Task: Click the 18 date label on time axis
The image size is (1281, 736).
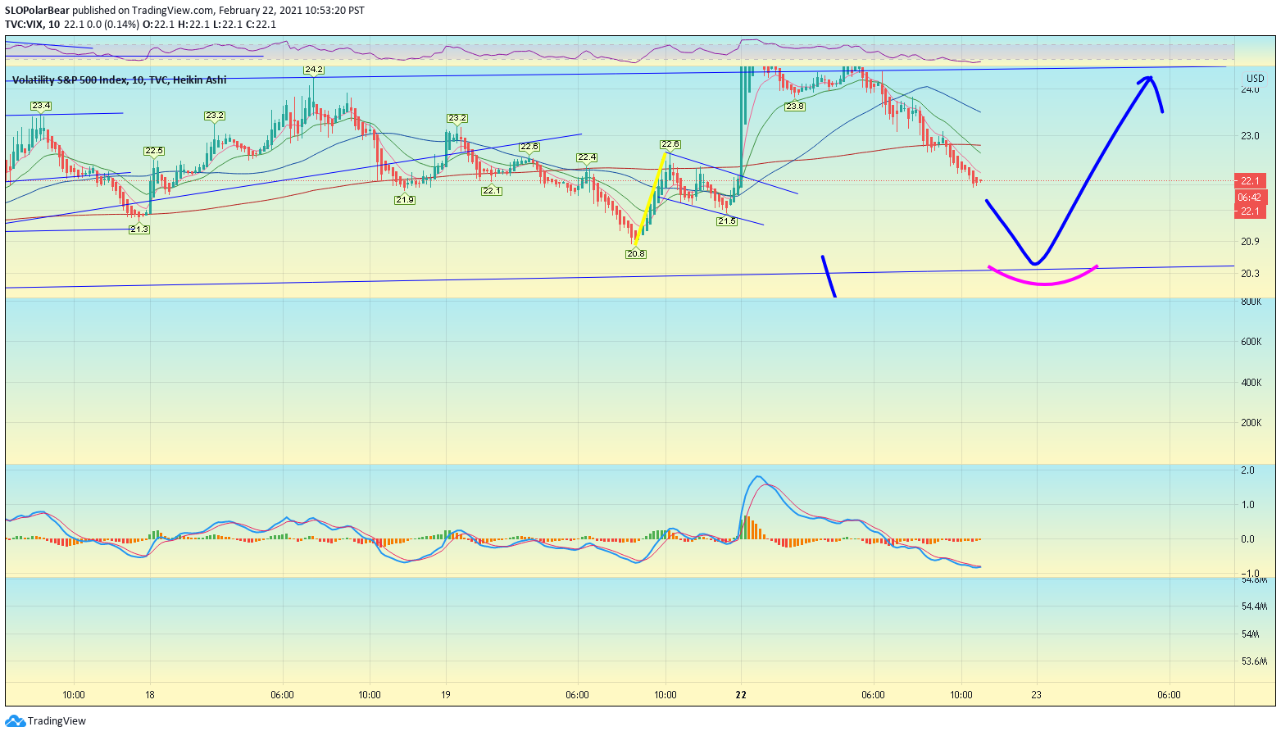Action: tap(149, 695)
